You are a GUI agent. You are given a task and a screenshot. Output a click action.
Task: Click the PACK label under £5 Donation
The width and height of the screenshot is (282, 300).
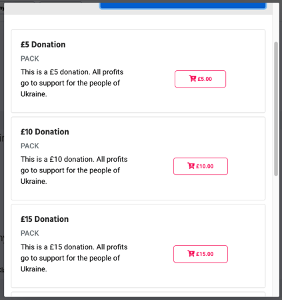click(30, 59)
